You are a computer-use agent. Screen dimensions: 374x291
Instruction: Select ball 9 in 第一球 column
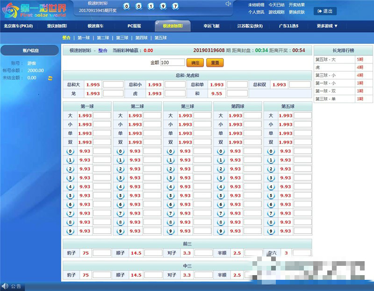(70, 231)
